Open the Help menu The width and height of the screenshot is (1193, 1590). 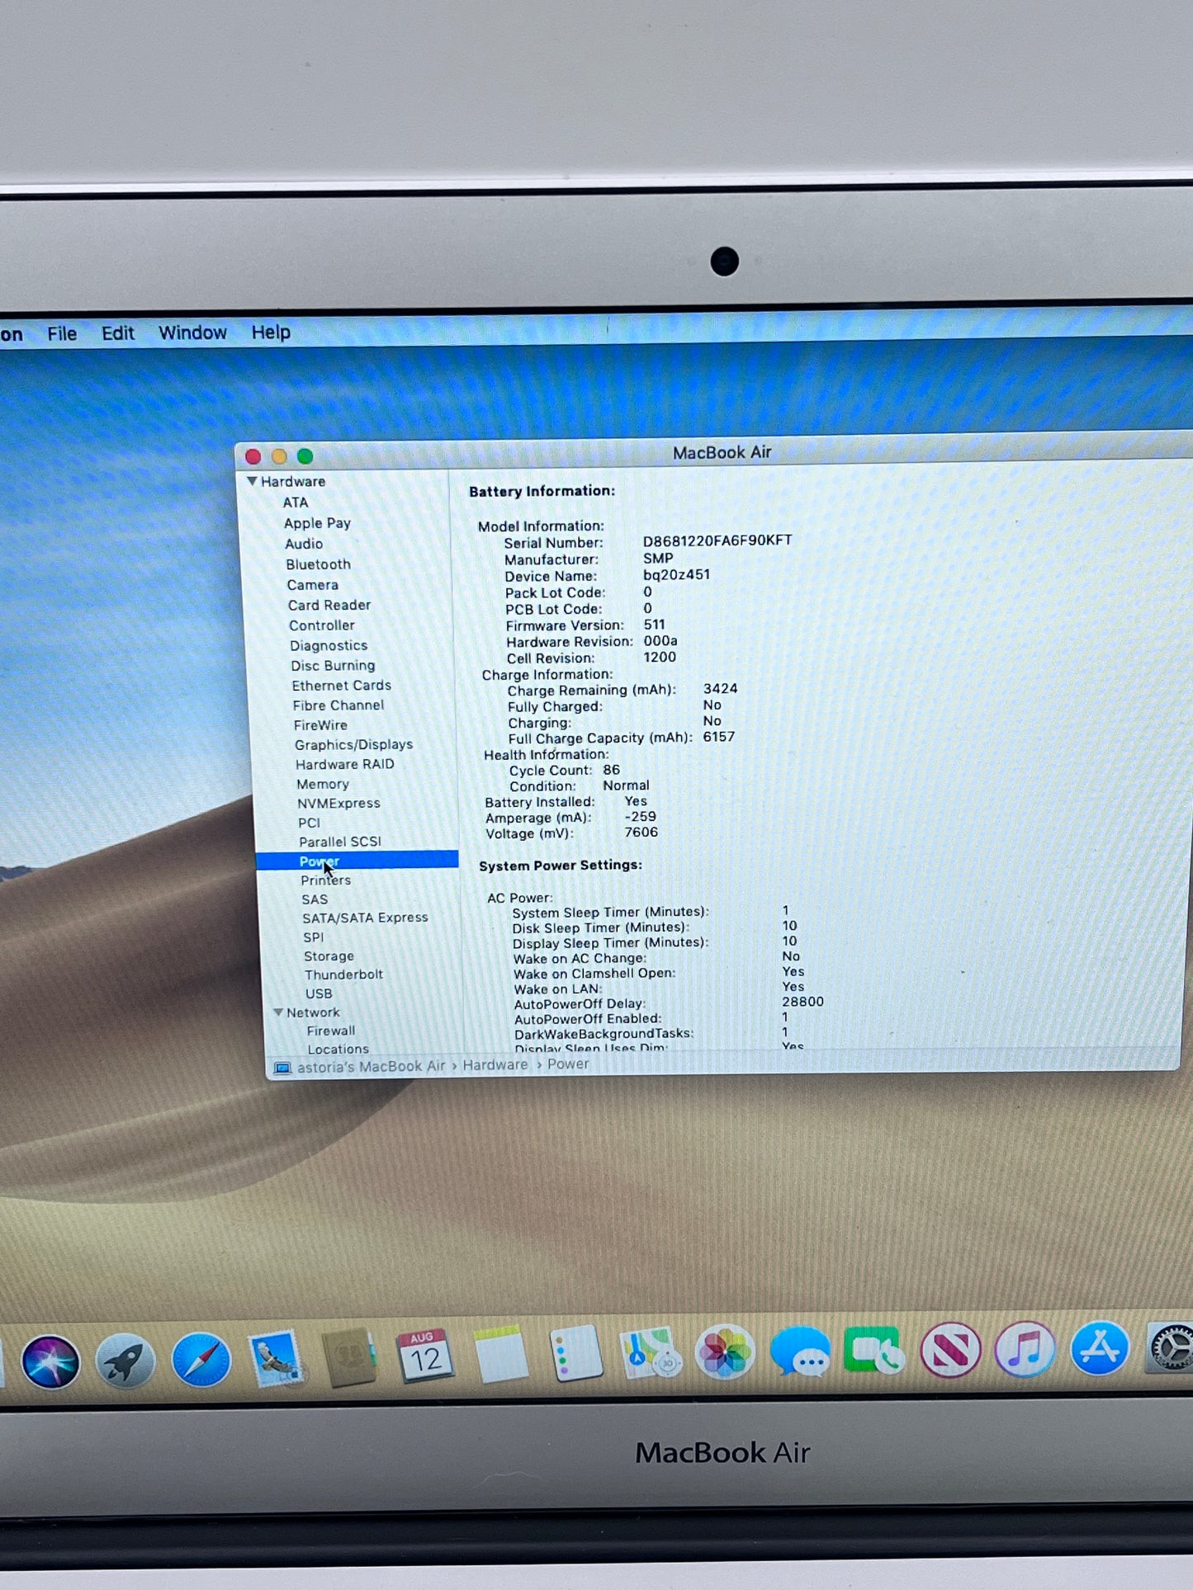click(x=271, y=332)
